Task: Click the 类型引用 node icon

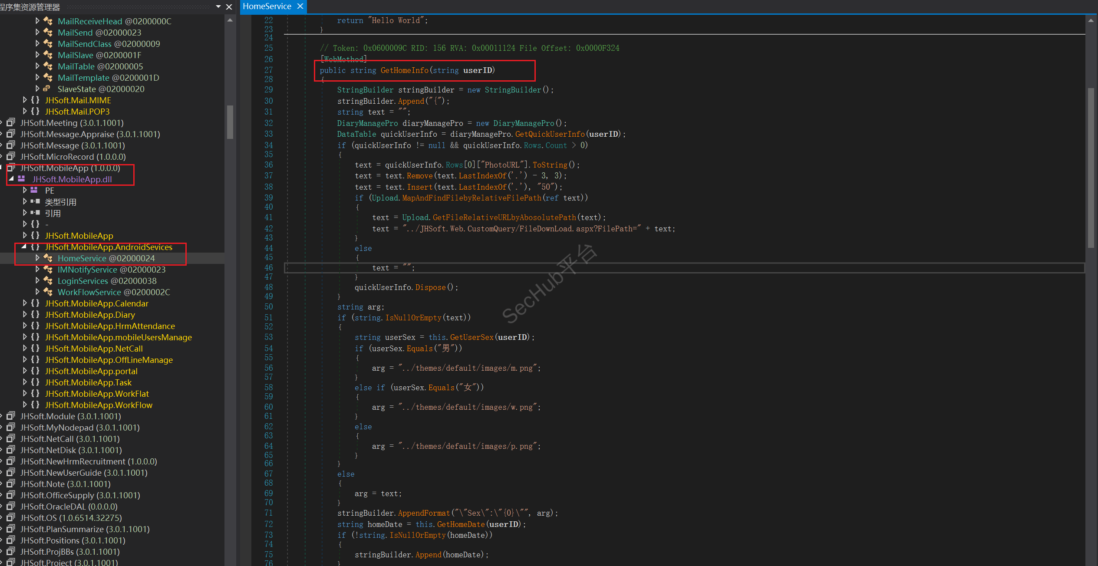Action: 35,202
